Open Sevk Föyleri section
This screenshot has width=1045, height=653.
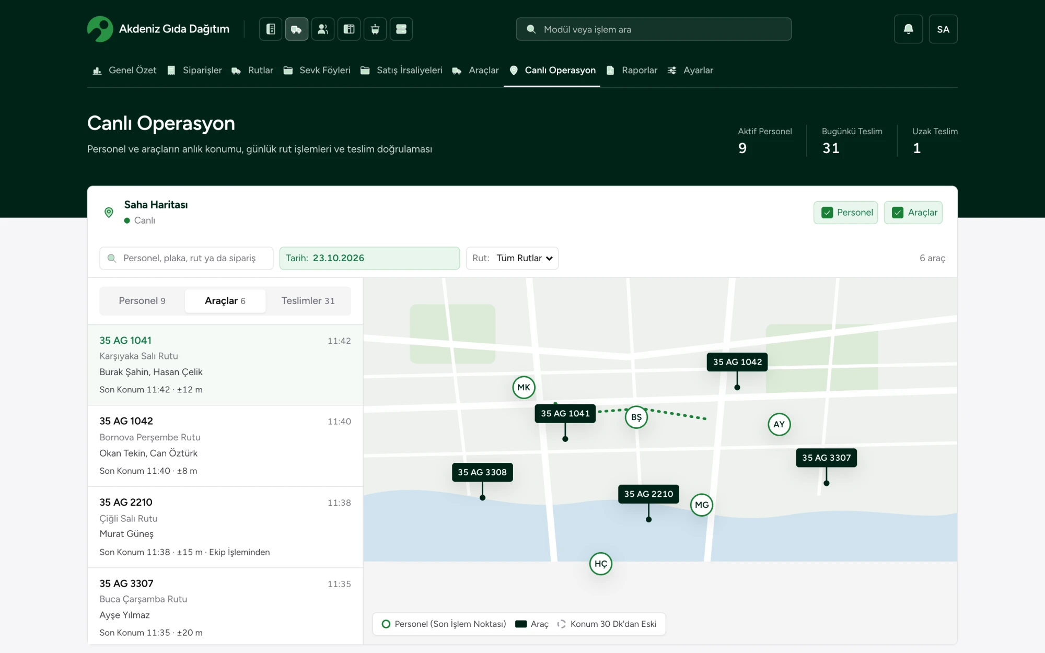317,70
